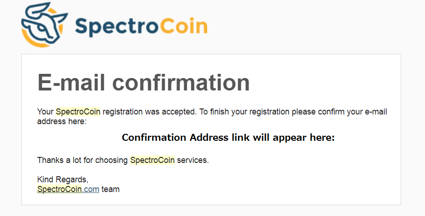Click the word "Your" starting the paragraph

click(x=45, y=112)
